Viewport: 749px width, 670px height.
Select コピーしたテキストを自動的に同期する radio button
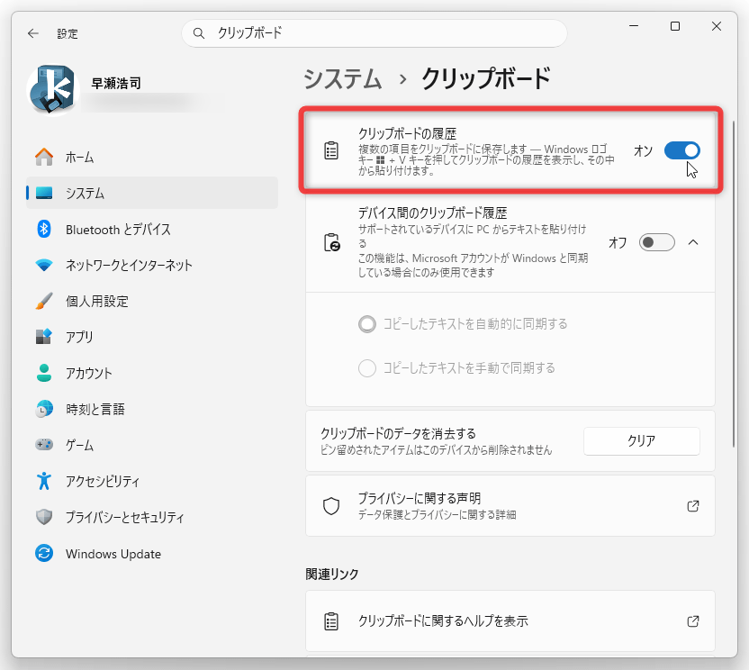367,324
